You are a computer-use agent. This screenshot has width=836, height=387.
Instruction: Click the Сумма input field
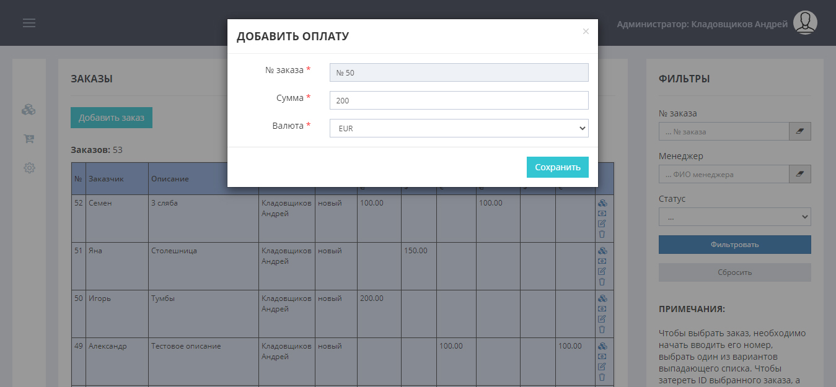pyautogui.click(x=459, y=100)
